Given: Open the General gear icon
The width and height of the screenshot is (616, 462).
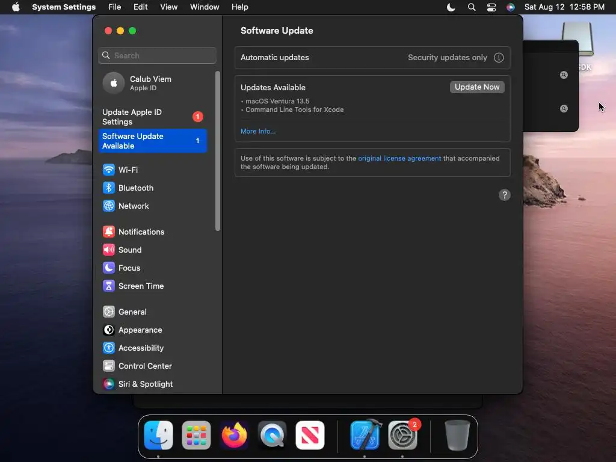Looking at the screenshot, I should coord(109,312).
